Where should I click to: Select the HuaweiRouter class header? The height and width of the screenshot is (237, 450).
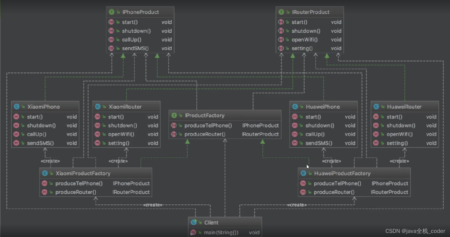pyautogui.click(x=405, y=107)
